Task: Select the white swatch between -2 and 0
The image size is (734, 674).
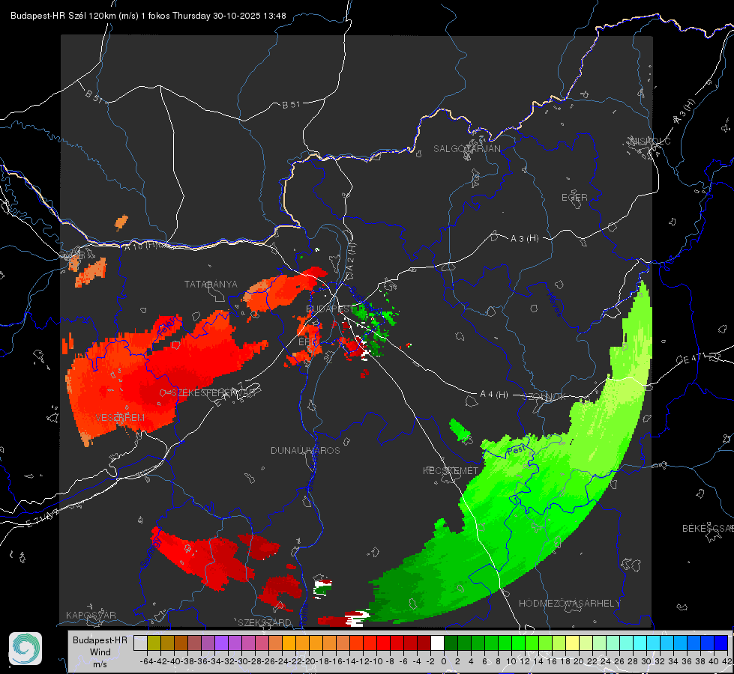Action: [x=437, y=643]
